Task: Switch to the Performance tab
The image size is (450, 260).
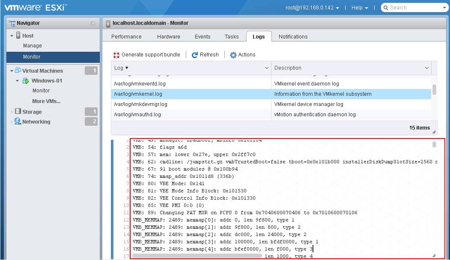Action: [x=126, y=37]
